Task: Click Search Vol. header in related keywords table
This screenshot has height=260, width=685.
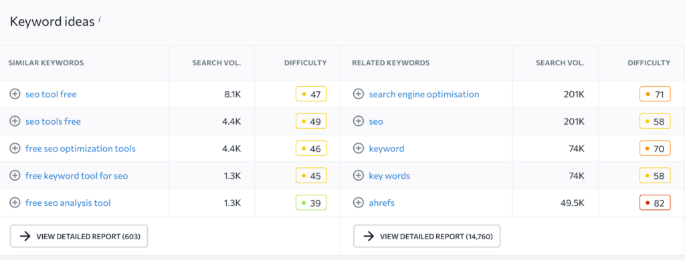Action: (x=560, y=63)
